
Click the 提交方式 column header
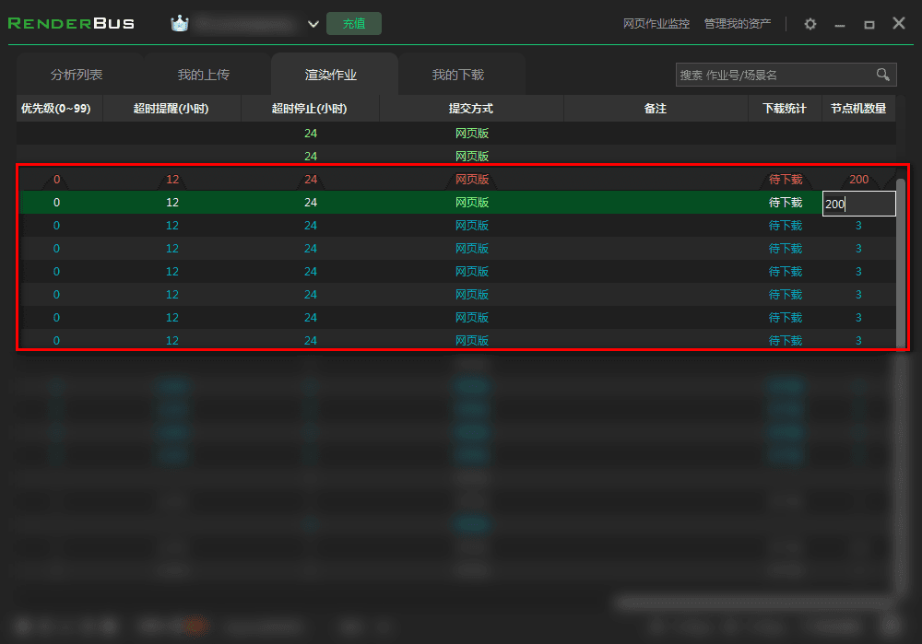tap(471, 109)
